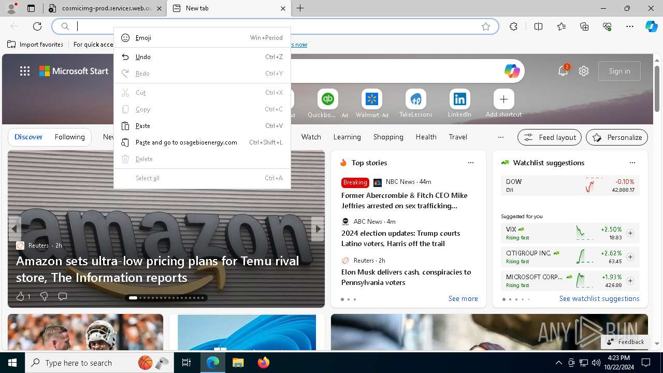The width and height of the screenshot is (663, 373).
Task: Go to next carousel story arrow
Action: [318, 229]
